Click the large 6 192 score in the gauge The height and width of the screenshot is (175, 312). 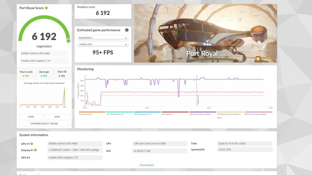pyautogui.click(x=44, y=36)
